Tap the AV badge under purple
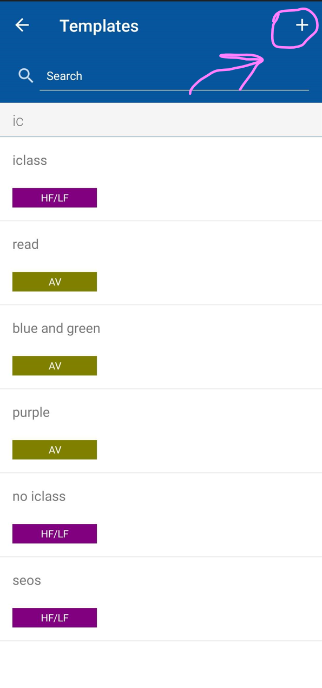 click(55, 450)
